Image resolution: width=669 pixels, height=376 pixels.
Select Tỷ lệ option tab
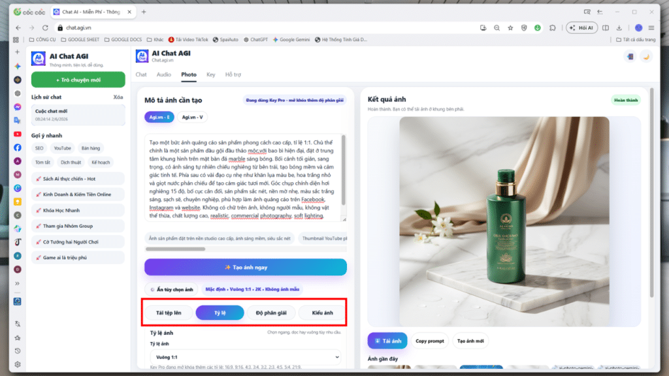220,313
